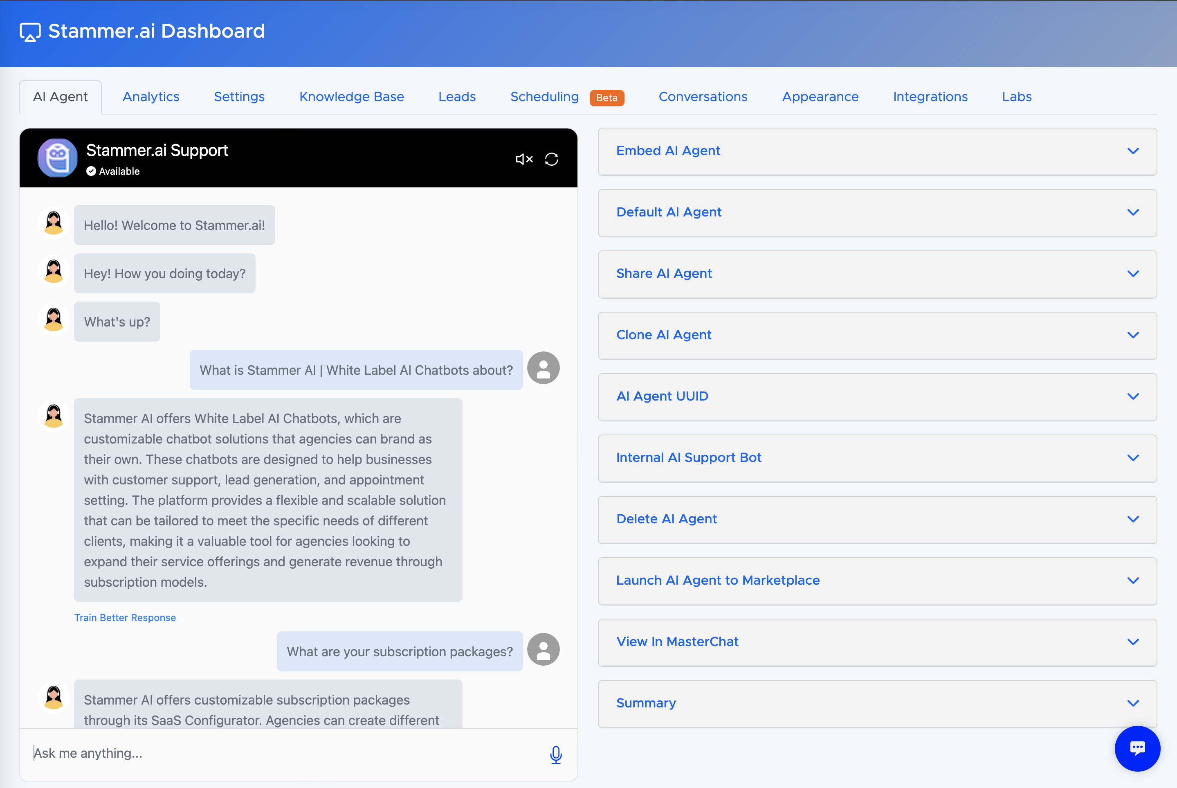Click user avatar next to subscription packages question
The width and height of the screenshot is (1177, 788).
click(544, 649)
